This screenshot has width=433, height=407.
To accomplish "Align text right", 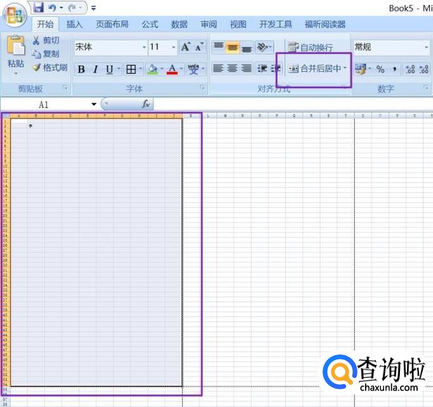I will coord(246,68).
